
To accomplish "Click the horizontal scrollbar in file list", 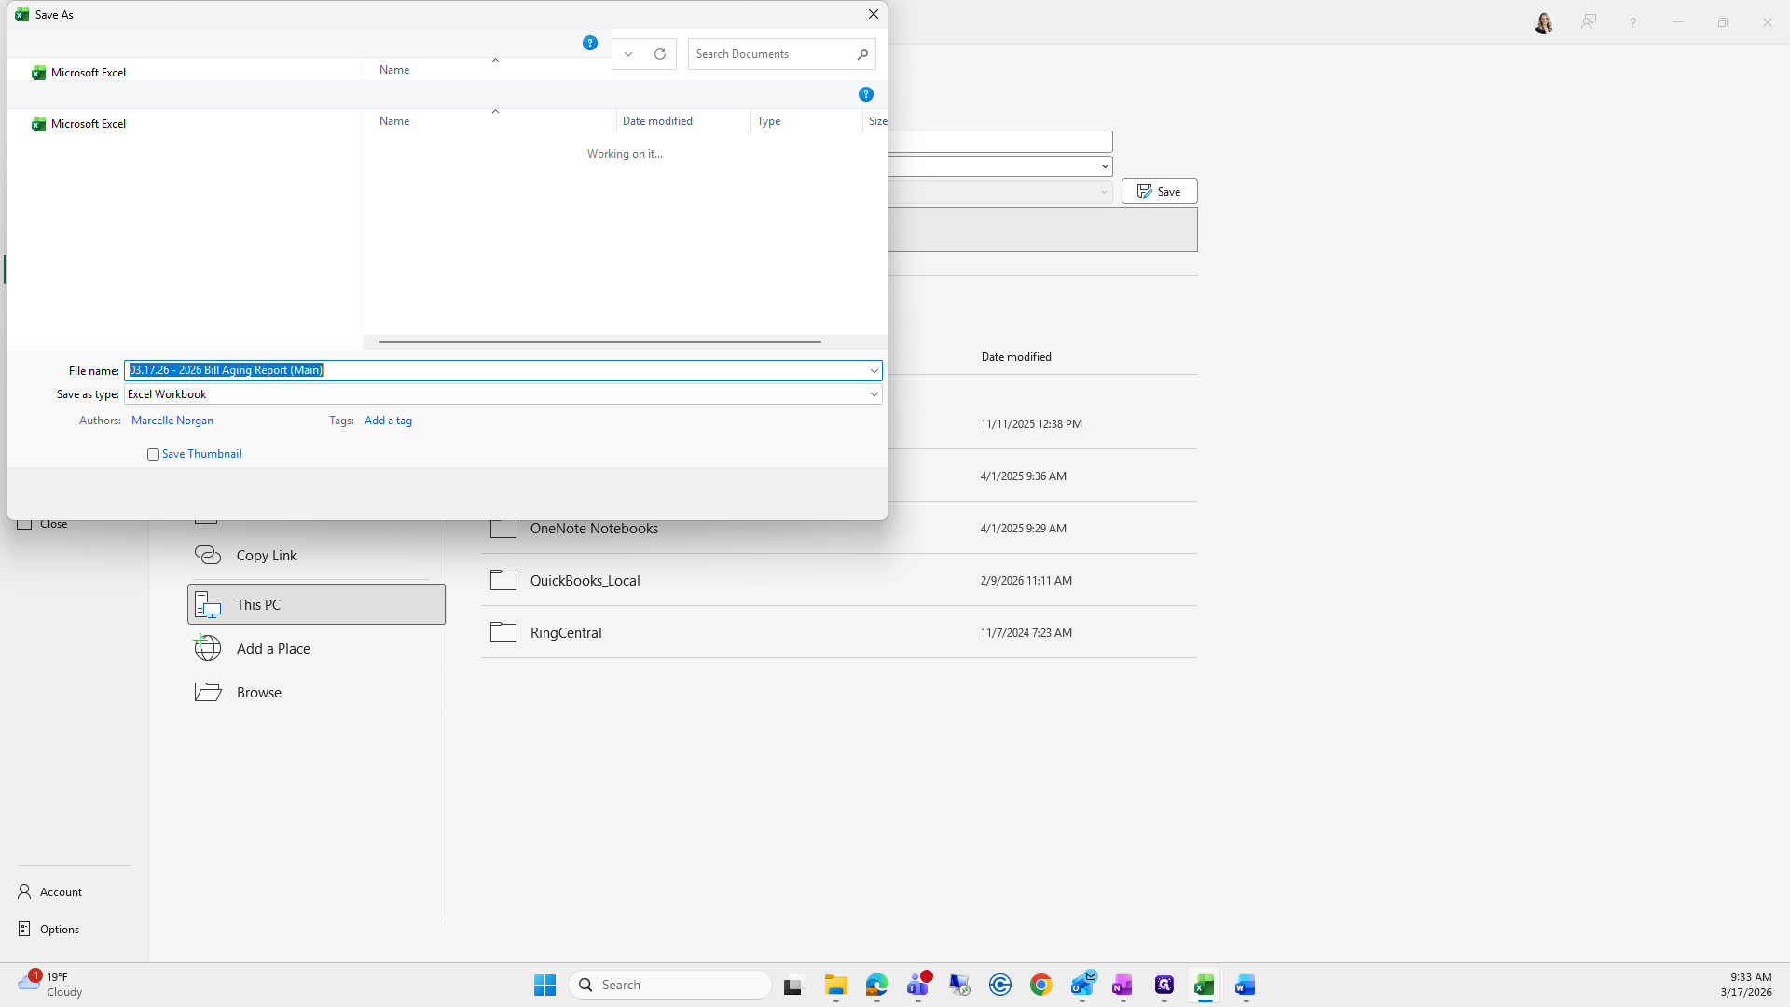I will click(599, 342).
